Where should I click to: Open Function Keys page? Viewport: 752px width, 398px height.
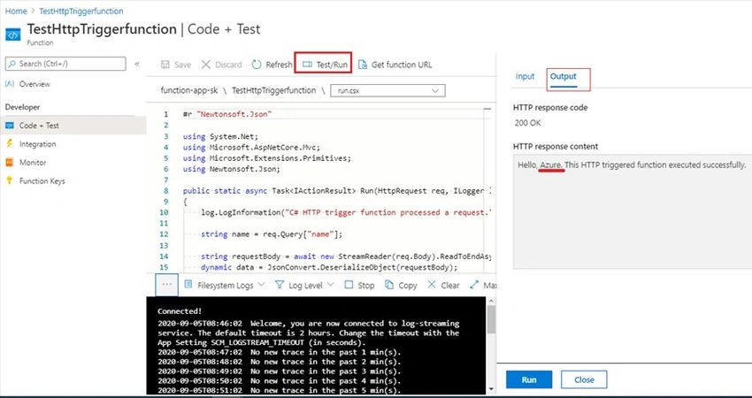pos(42,180)
